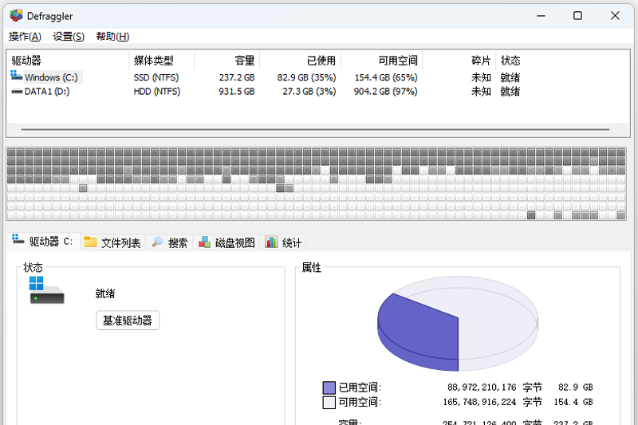Sort by the 碎片 column header
The width and height of the screenshot is (638, 425).
coord(459,61)
